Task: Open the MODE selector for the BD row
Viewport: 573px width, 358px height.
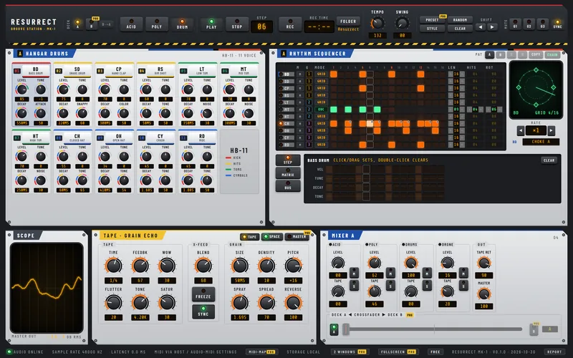Action: tap(321, 74)
